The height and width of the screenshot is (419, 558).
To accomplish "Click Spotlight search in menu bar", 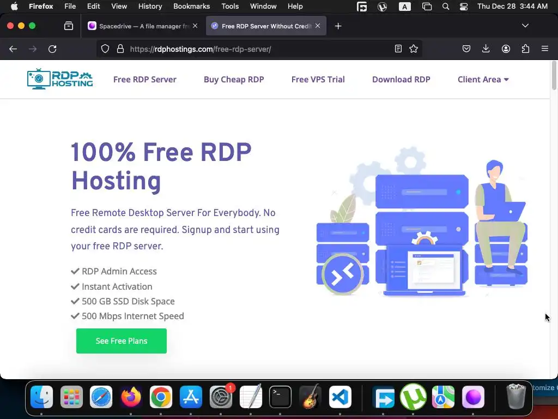I will click(446, 7).
